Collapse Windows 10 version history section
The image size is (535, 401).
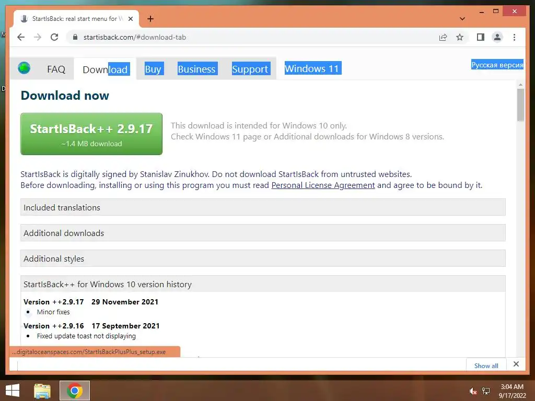coord(263,284)
